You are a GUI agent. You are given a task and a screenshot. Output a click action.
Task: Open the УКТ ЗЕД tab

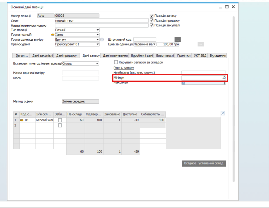point(200,55)
